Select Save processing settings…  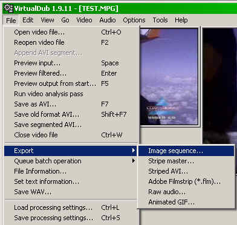(x=71, y=218)
